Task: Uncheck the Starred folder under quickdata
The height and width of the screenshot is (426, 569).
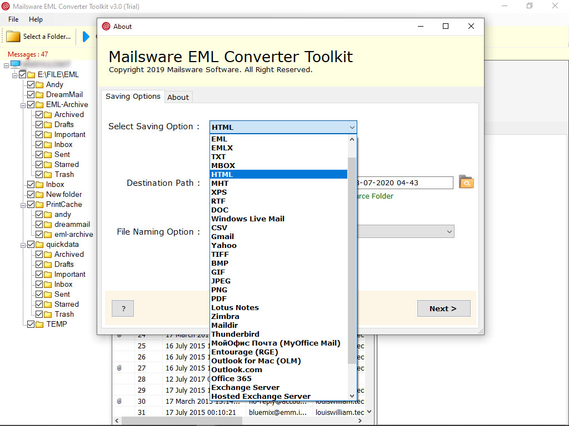Action: pos(38,304)
